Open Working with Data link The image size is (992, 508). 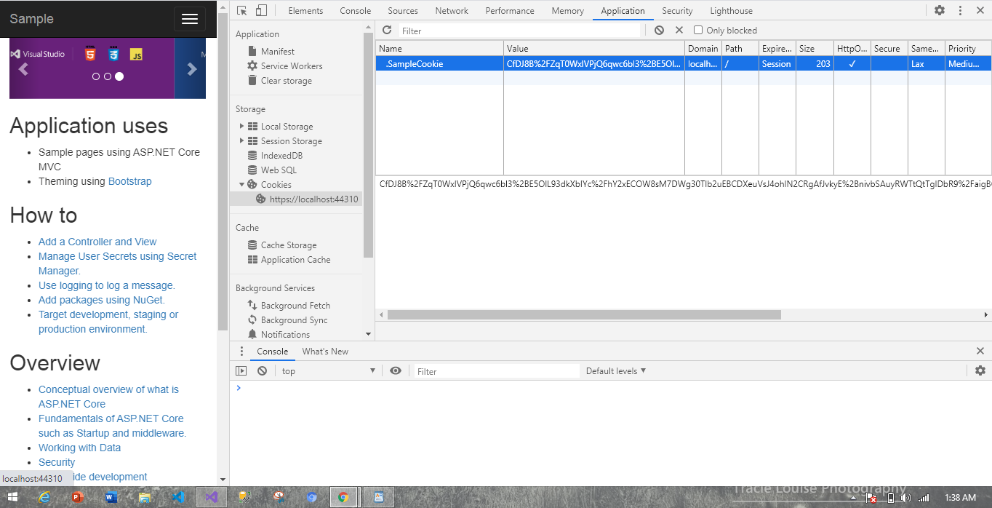tap(80, 448)
